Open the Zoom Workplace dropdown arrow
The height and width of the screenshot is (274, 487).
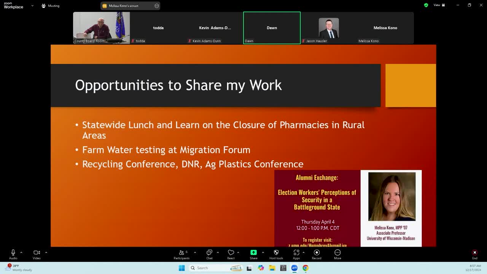coord(32,6)
